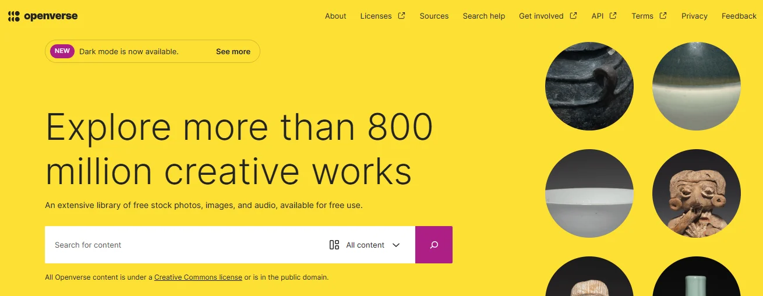Open Get involved link
Viewport: 763px width, 296px height.
coord(548,16)
